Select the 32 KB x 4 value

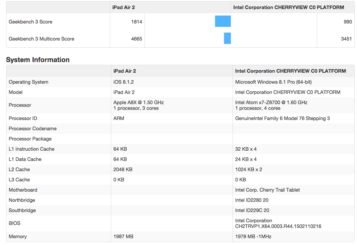point(246,149)
